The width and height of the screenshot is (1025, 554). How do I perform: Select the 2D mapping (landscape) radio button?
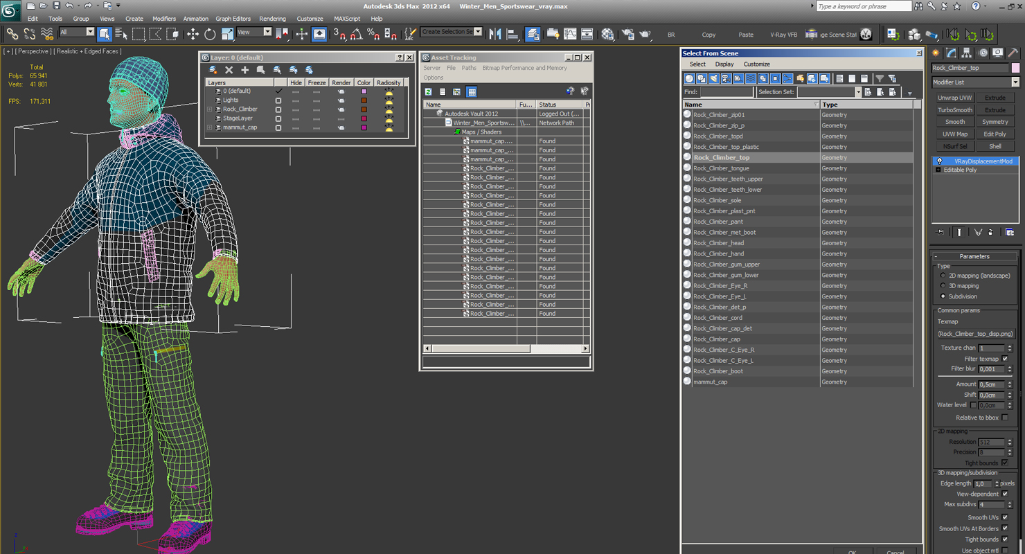pos(943,276)
